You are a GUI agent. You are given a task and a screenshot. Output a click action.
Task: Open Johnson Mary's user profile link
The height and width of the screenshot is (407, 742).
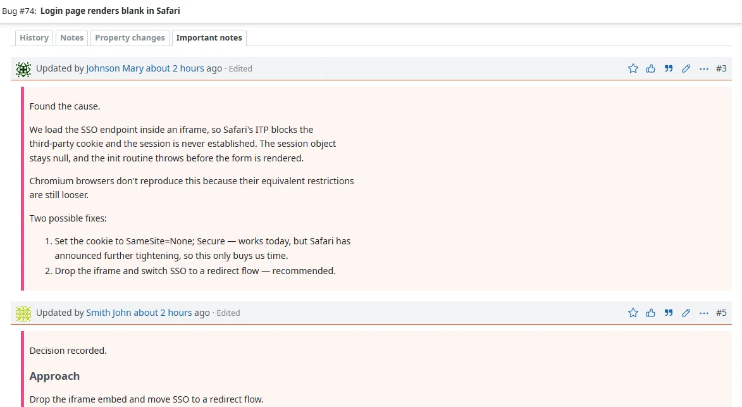tap(114, 68)
